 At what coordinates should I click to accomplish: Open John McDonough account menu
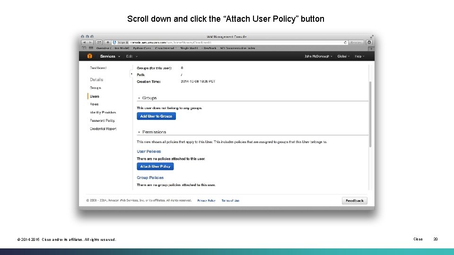318,56
